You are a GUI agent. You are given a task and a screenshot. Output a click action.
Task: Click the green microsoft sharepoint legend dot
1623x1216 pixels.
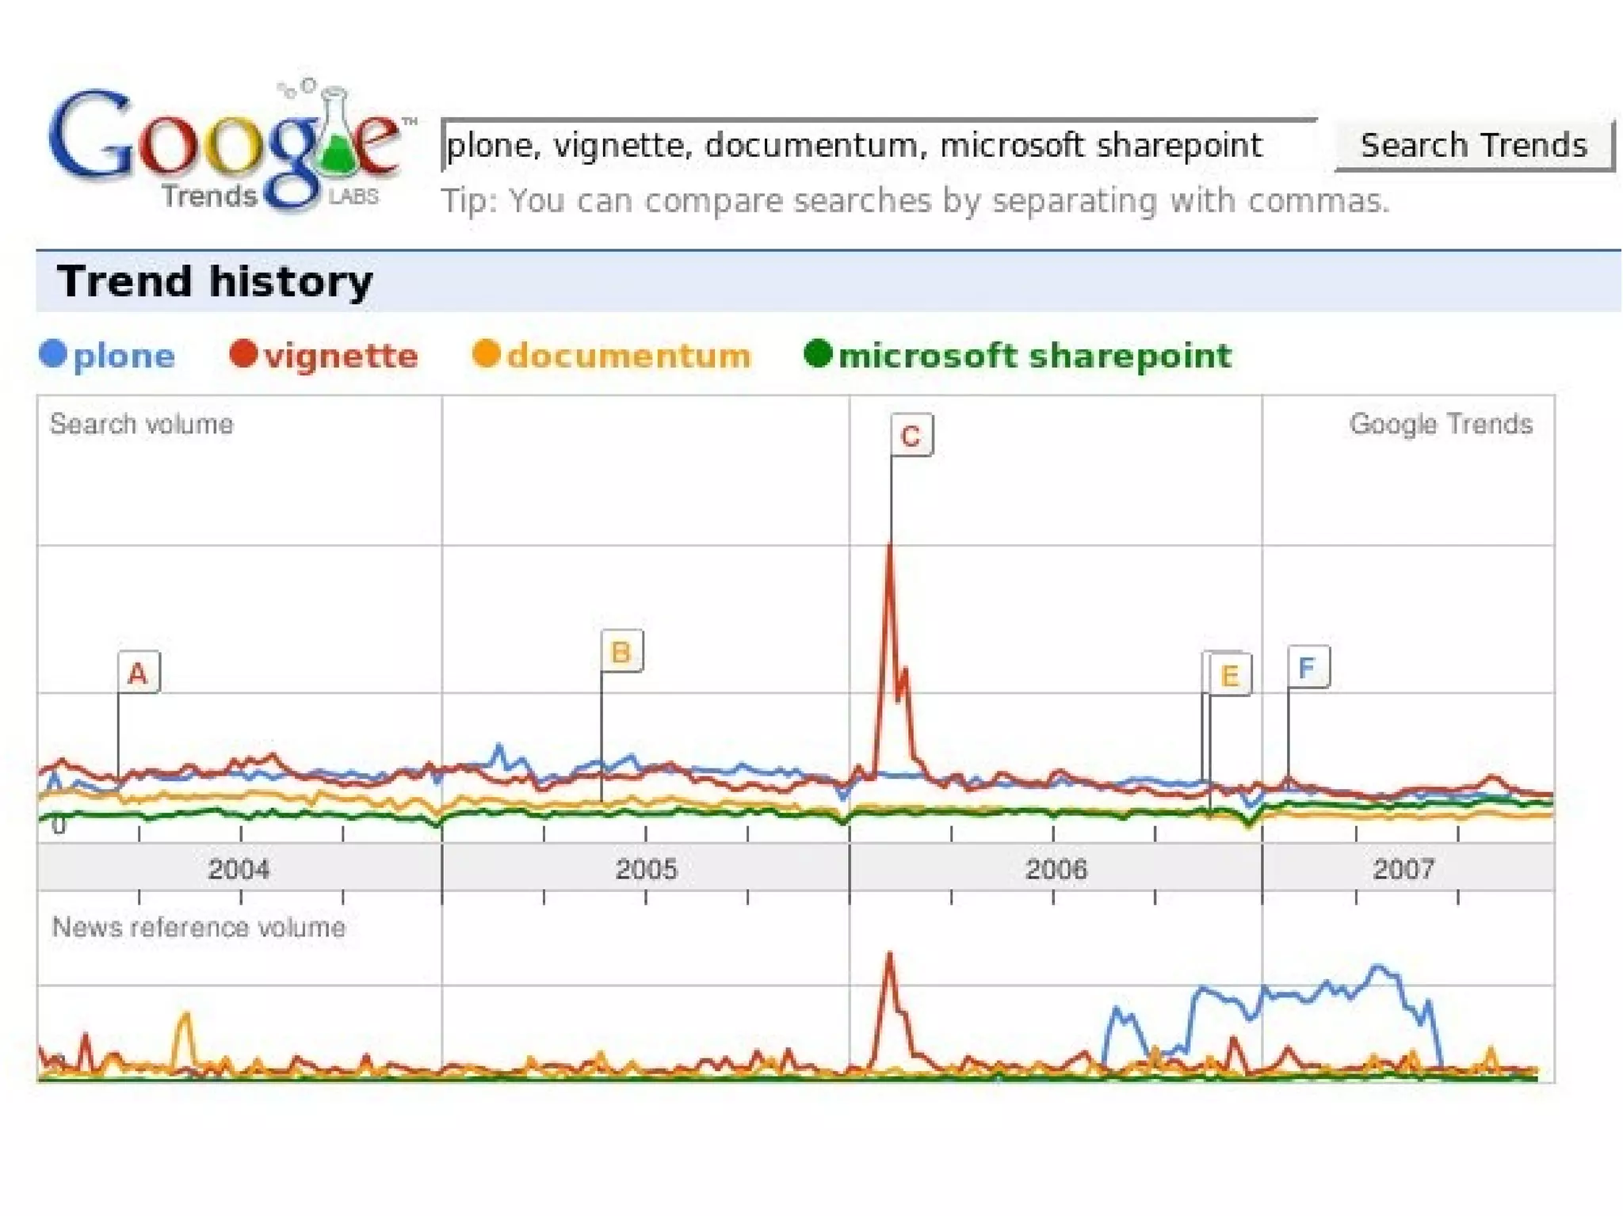click(818, 353)
